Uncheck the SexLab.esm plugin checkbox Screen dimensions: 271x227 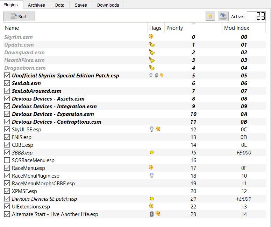7,83
